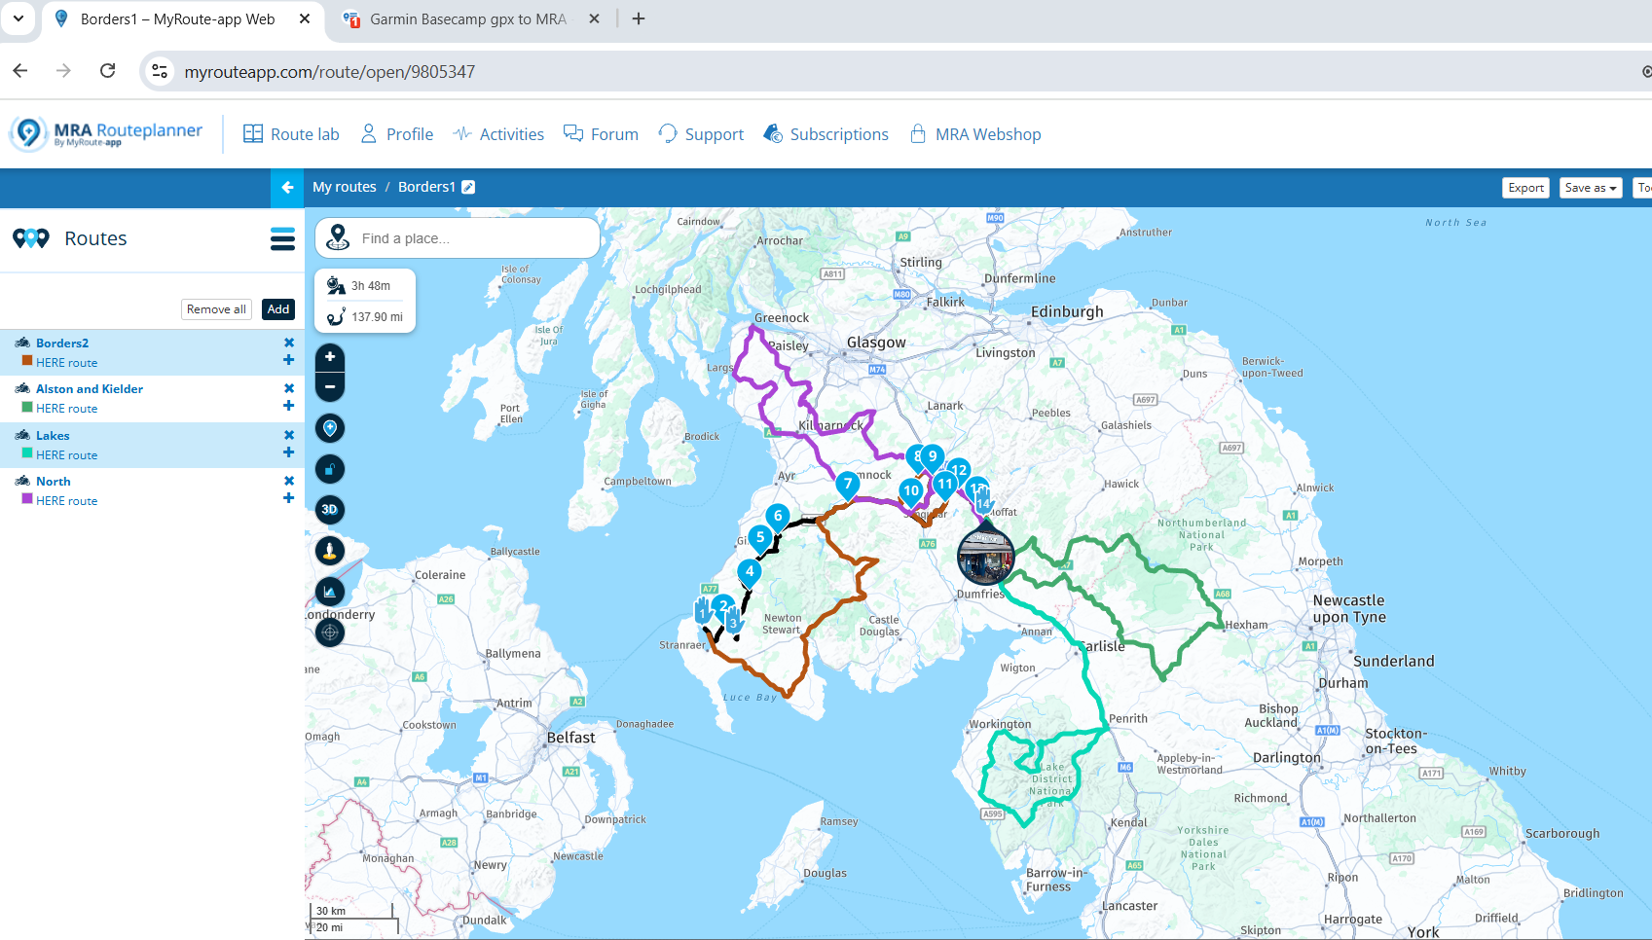Click the plus icon on Lakes row

288,452
